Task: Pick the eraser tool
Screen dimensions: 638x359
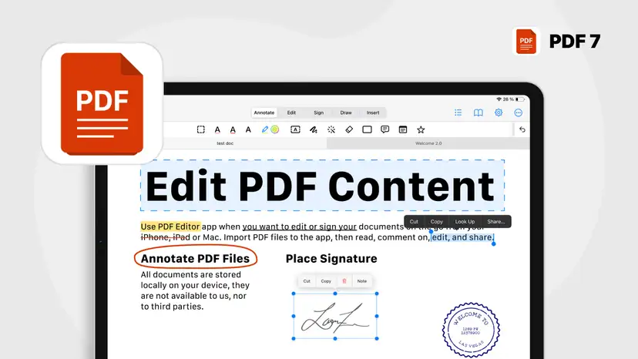Action: tap(348, 130)
